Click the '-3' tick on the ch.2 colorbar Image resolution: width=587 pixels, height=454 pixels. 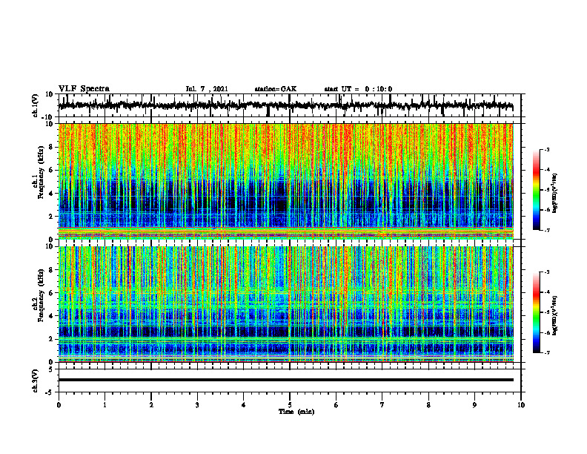[546, 272]
